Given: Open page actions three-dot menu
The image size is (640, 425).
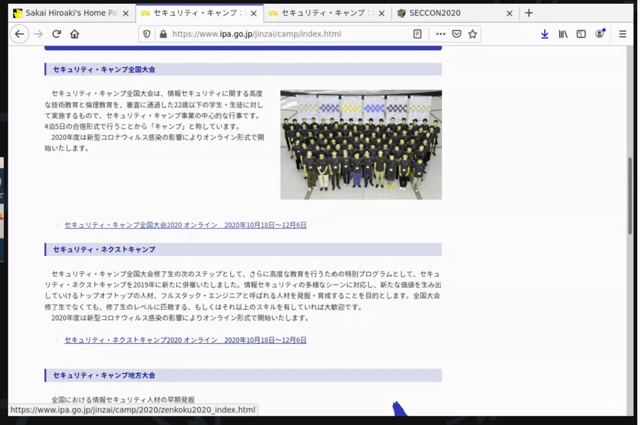Looking at the screenshot, I should pyautogui.click(x=440, y=34).
